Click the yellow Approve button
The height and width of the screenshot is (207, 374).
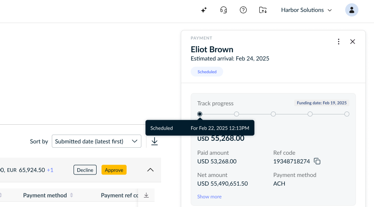pos(114,170)
